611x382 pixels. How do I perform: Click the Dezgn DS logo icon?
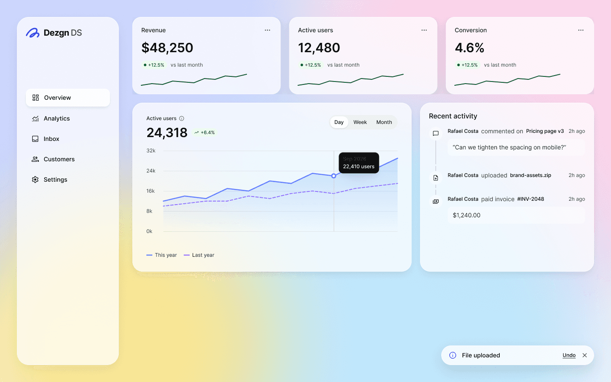[x=33, y=33]
